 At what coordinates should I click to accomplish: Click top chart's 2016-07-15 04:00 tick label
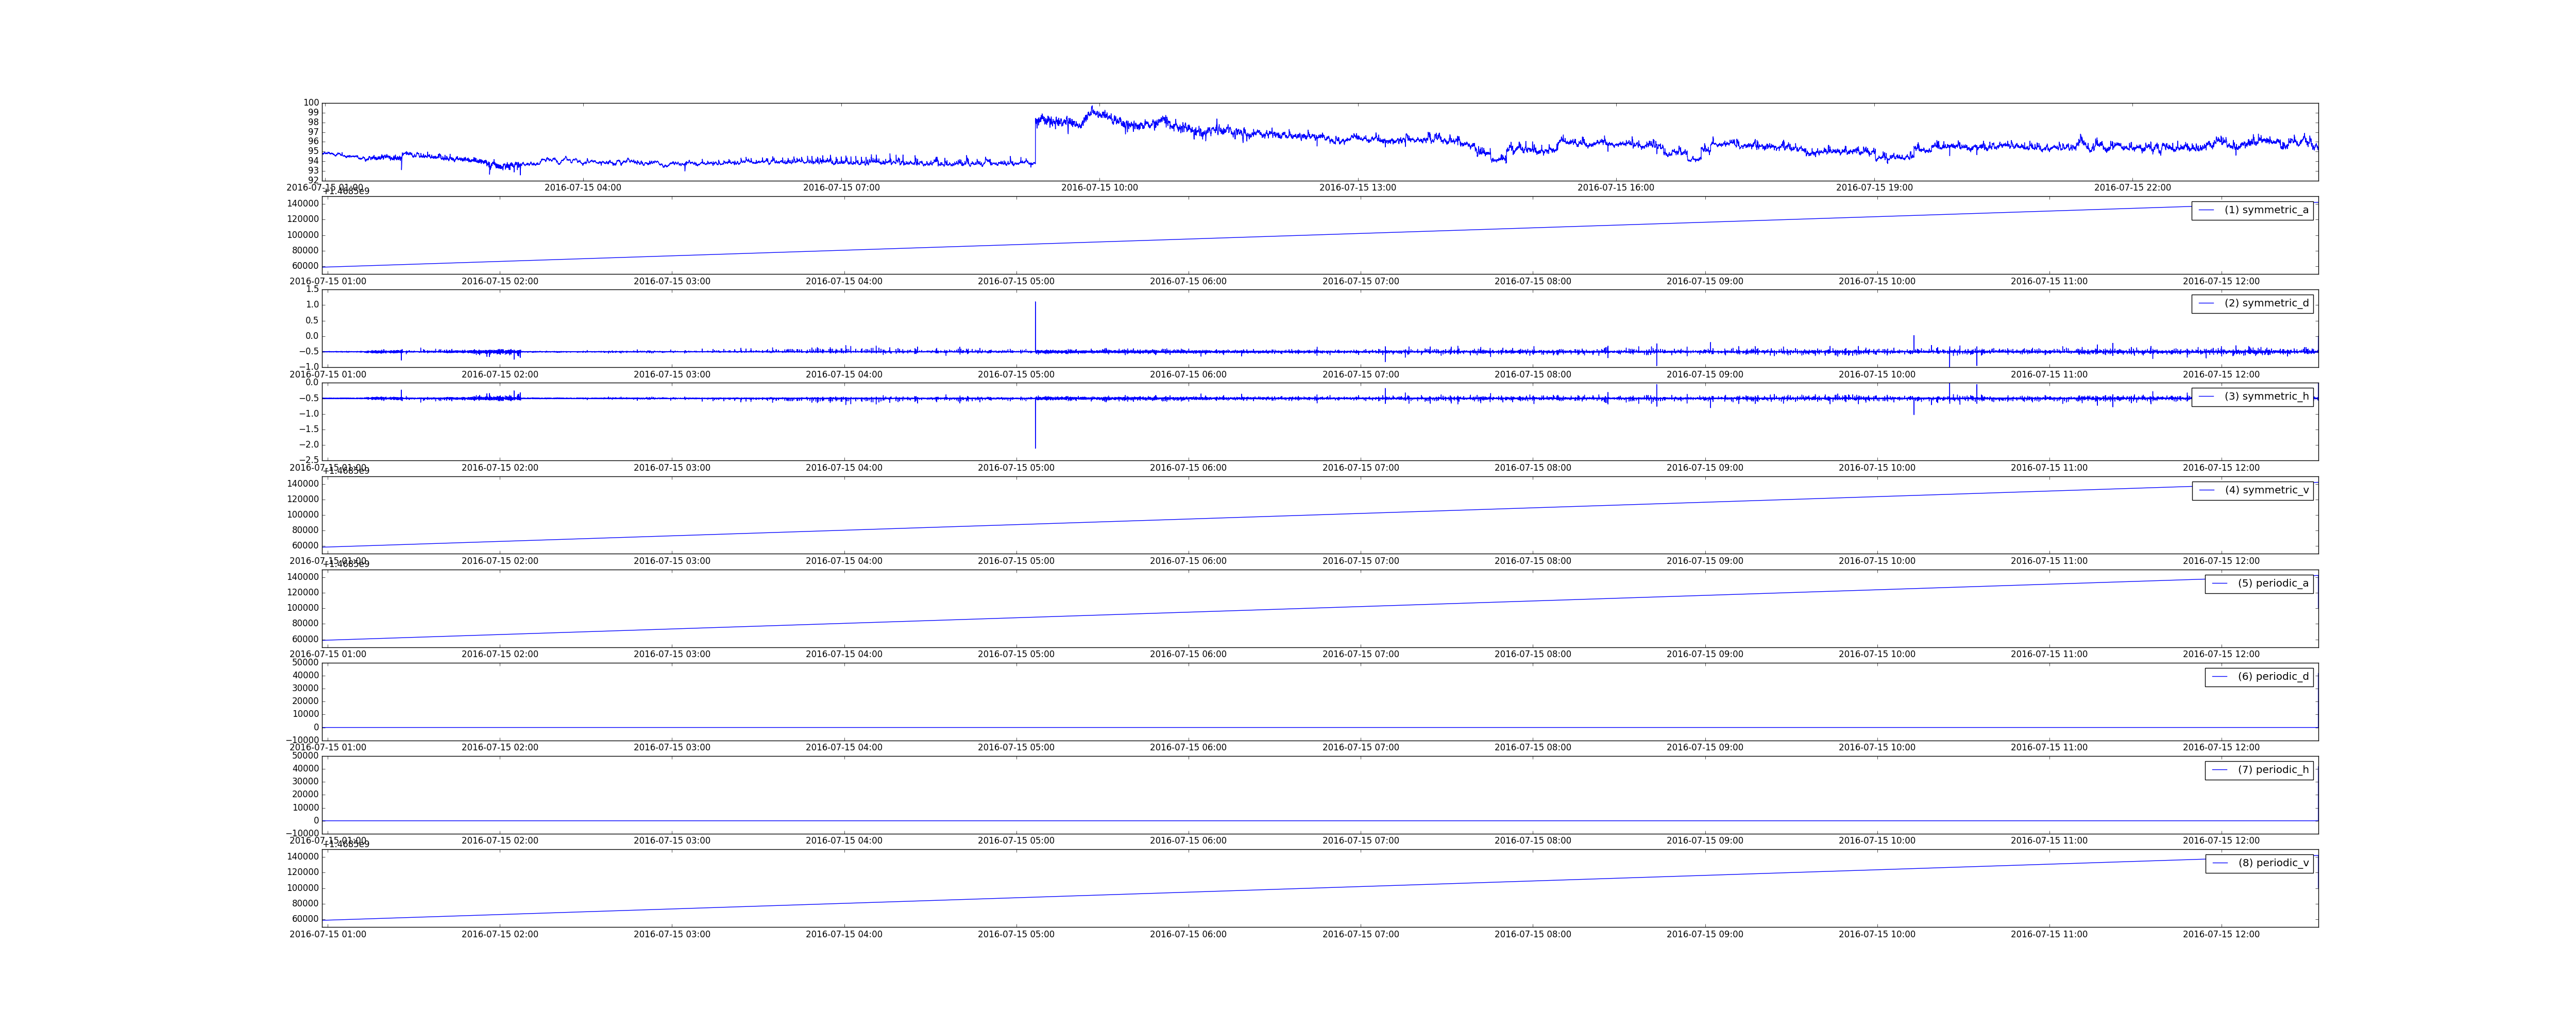[x=582, y=188]
